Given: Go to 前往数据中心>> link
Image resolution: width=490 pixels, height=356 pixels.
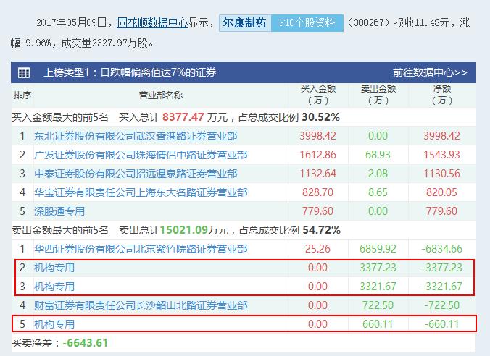Looking at the screenshot, I should tap(430, 72).
